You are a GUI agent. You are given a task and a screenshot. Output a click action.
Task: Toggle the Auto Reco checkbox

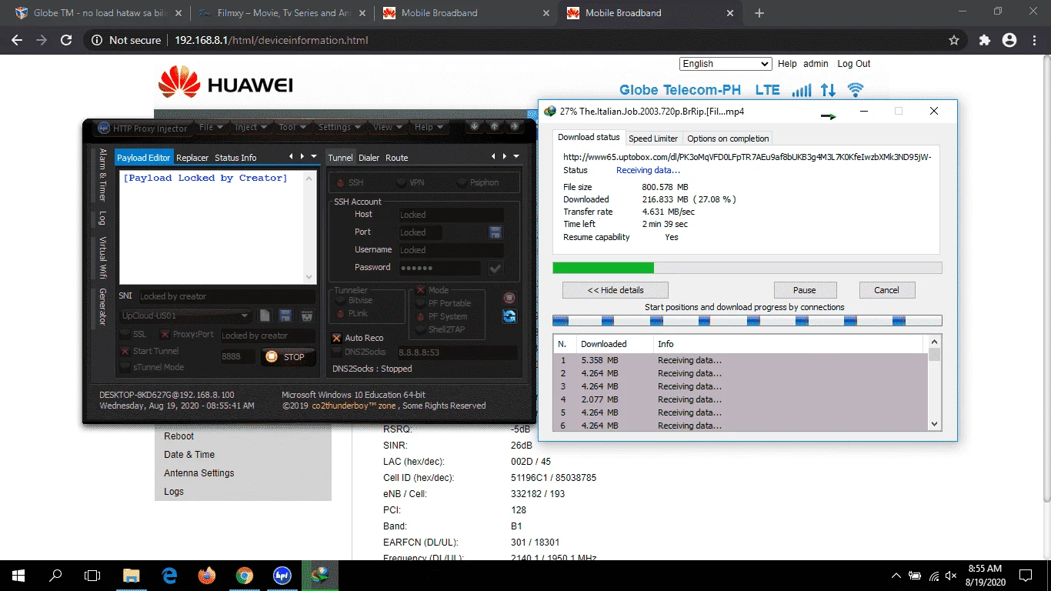pyautogui.click(x=336, y=338)
